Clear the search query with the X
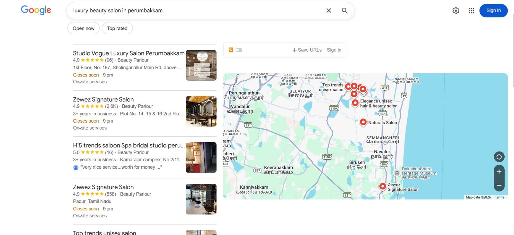The image size is (514, 235). click(329, 11)
